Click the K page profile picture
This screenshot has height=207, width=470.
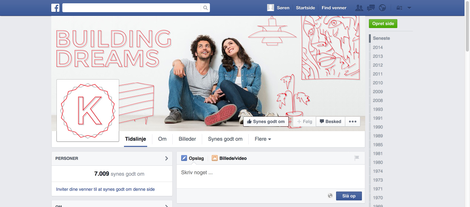click(88, 110)
